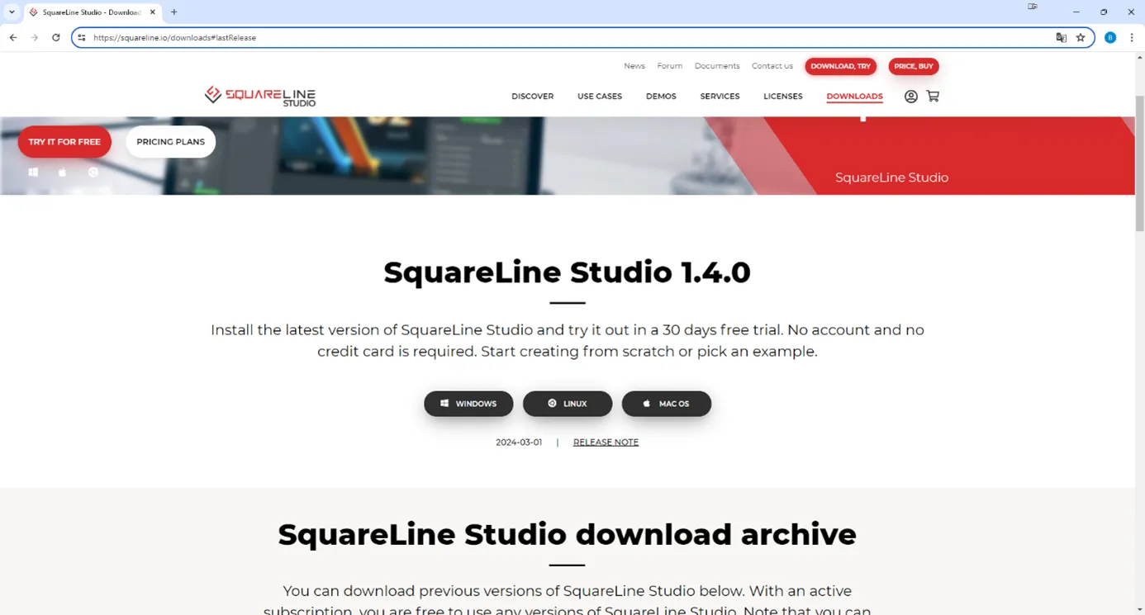Download the WINDOWS installer
Screen dimensions: 1145x615
click(468, 404)
